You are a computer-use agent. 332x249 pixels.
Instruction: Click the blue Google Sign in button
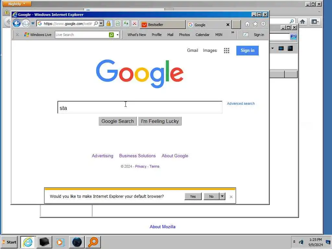click(247, 50)
